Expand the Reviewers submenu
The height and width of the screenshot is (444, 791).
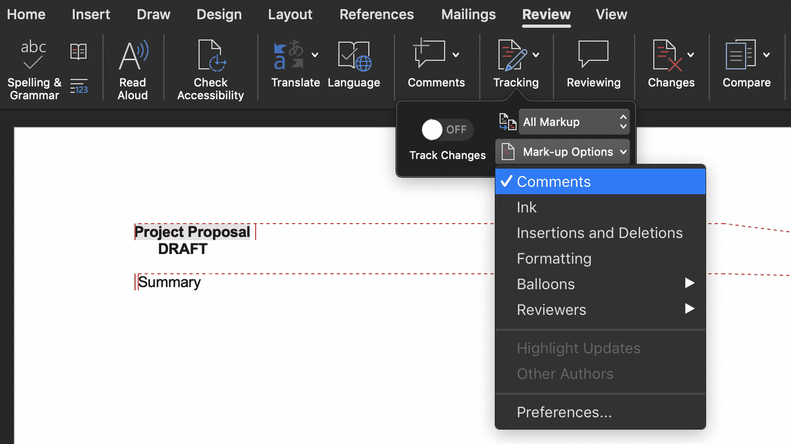click(551, 310)
